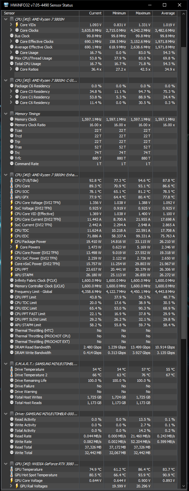
Task: Select the Total Host Writes row
Action: pos(89,397)
